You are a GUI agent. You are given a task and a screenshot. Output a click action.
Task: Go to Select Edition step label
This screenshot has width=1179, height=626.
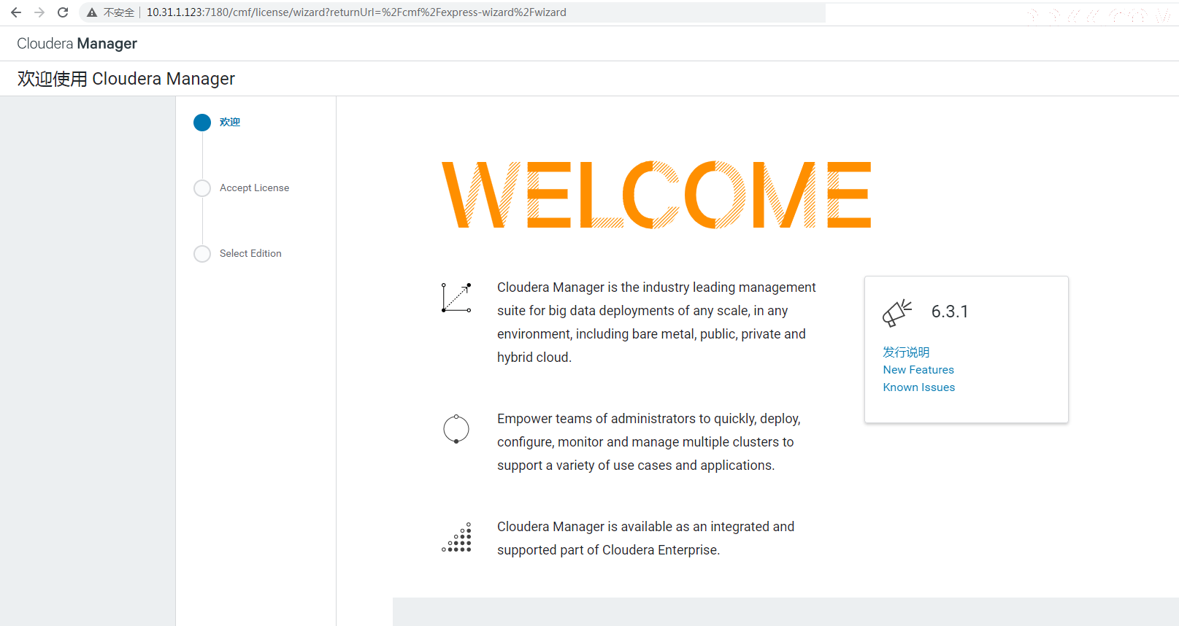click(x=250, y=254)
